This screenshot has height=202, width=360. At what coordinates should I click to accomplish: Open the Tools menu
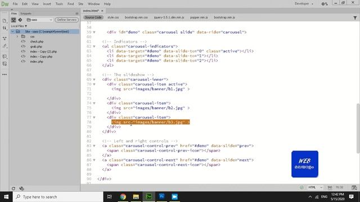tap(59, 4)
